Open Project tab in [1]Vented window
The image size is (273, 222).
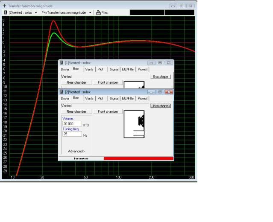coord(143,69)
